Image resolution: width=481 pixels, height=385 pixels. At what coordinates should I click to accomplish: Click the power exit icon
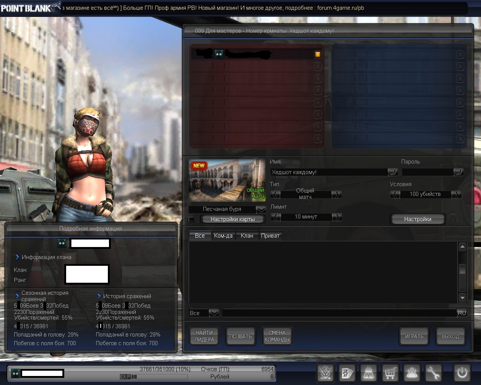pyautogui.click(x=462, y=373)
